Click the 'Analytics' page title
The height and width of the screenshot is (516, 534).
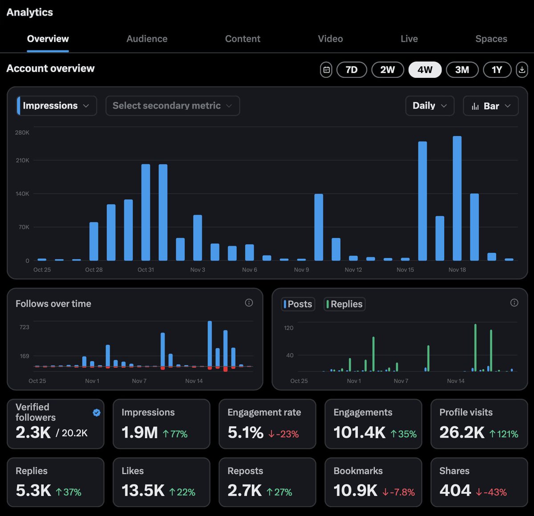point(30,12)
